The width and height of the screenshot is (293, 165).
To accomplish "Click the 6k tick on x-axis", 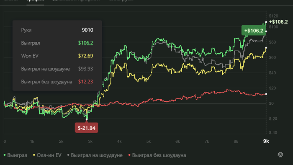I will 177,142.
